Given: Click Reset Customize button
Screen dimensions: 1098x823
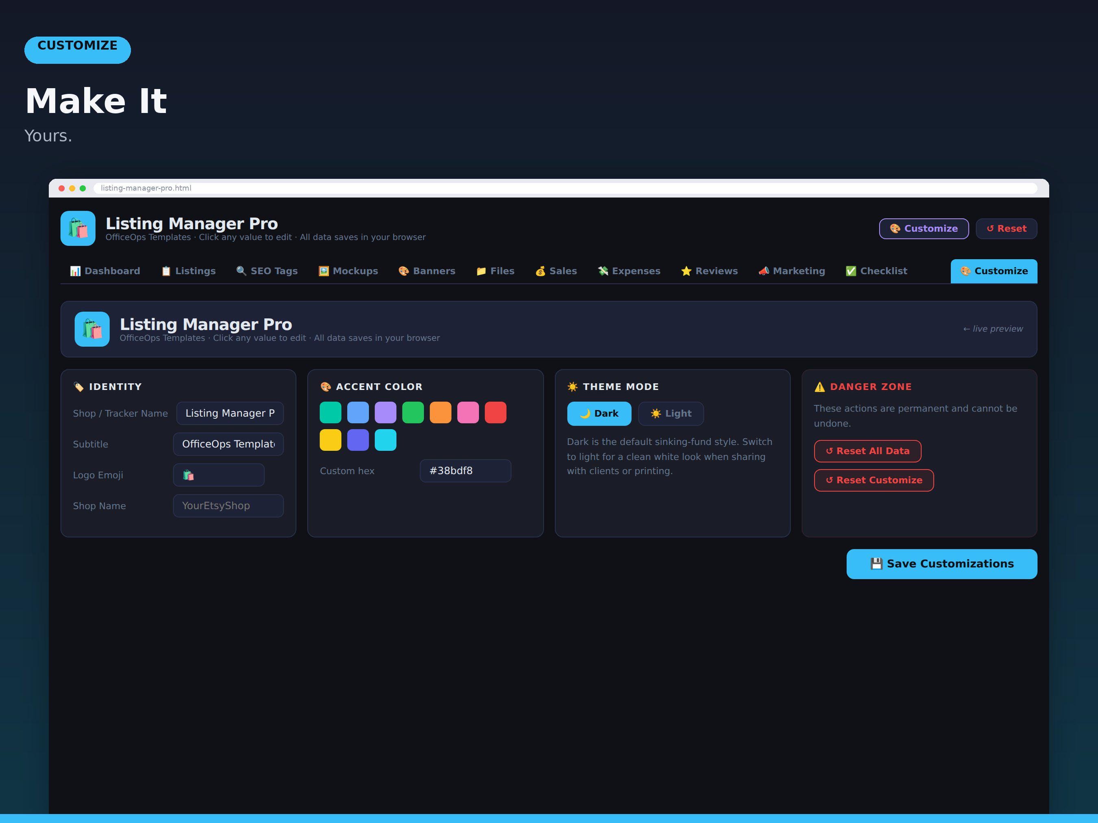Looking at the screenshot, I should 874,480.
